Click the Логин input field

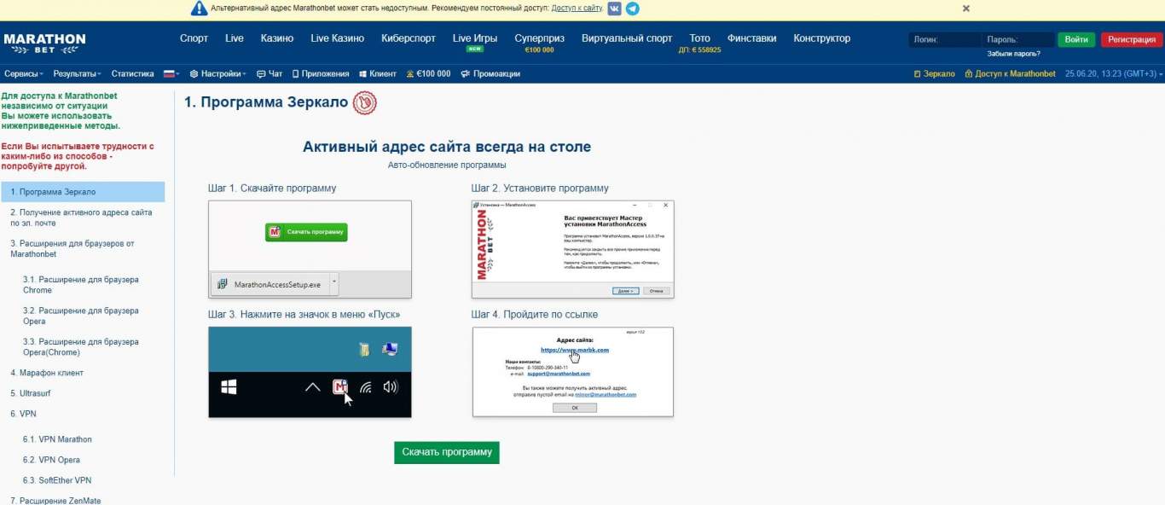pos(943,40)
